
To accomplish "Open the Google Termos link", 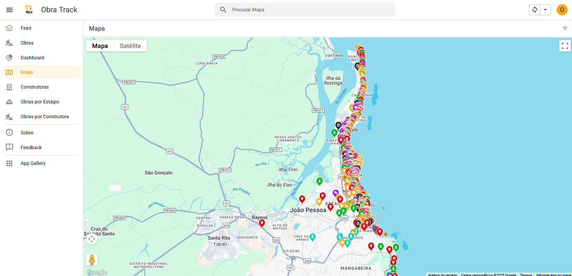I will click(x=526, y=275).
